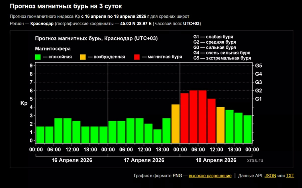Click the 17 Апреля 2026 date label
Screen dimensions: 302x188
pos(144,160)
